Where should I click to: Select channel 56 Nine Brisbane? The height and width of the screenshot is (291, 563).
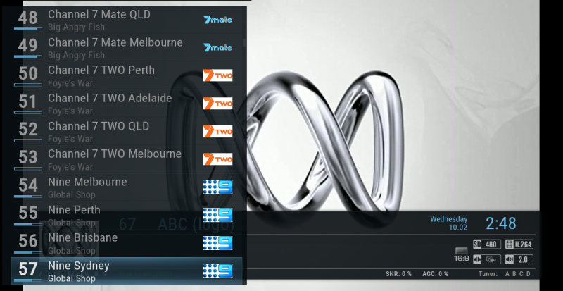tap(127, 243)
